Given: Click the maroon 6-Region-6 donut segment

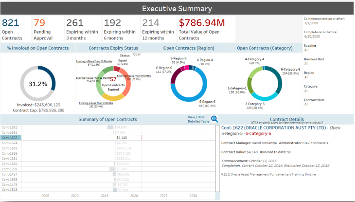Looking at the screenshot, I should [174, 76].
